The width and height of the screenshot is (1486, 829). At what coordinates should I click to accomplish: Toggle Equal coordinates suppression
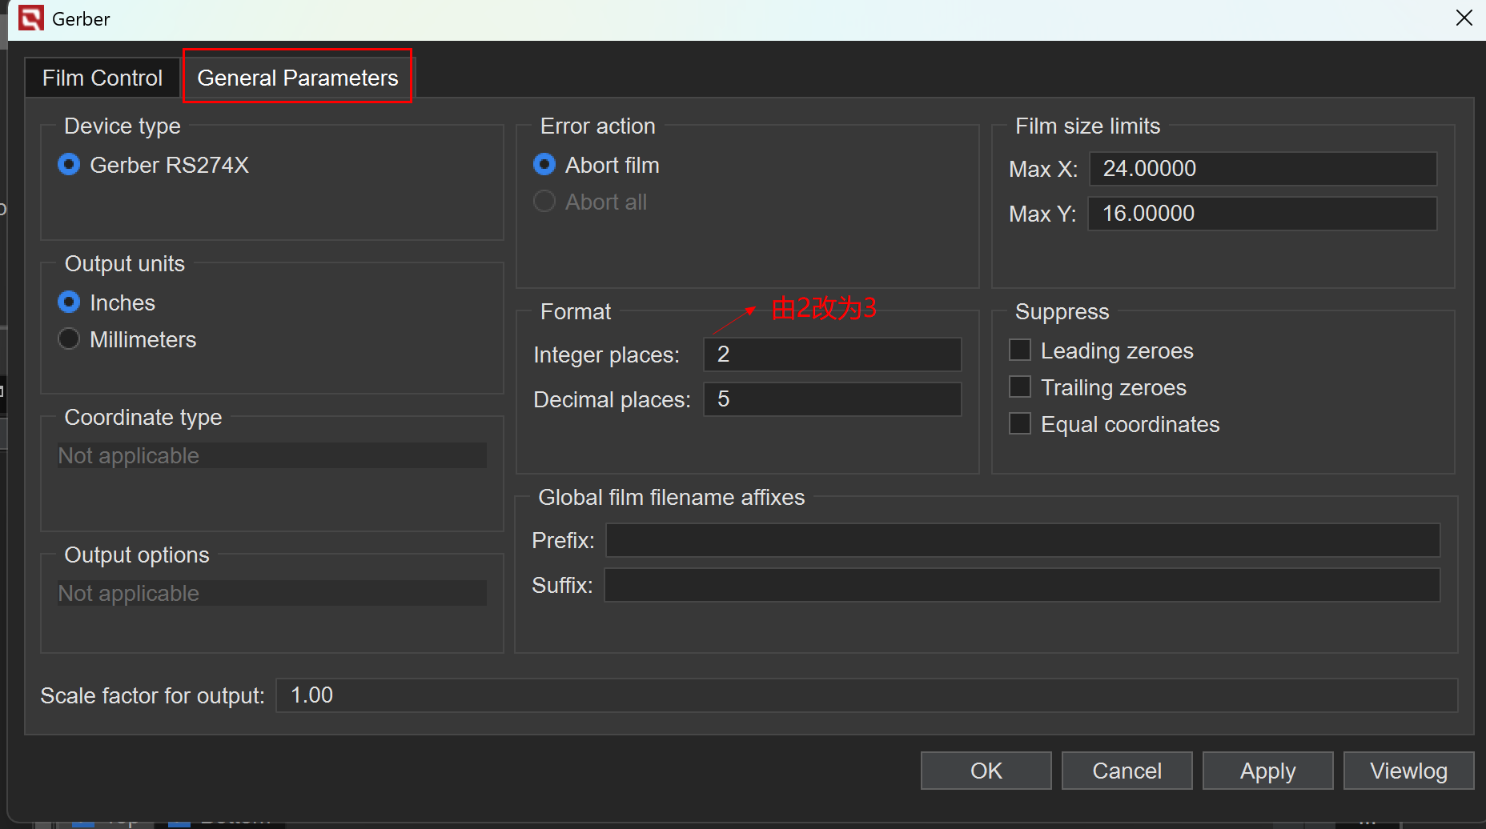pyautogui.click(x=1020, y=424)
